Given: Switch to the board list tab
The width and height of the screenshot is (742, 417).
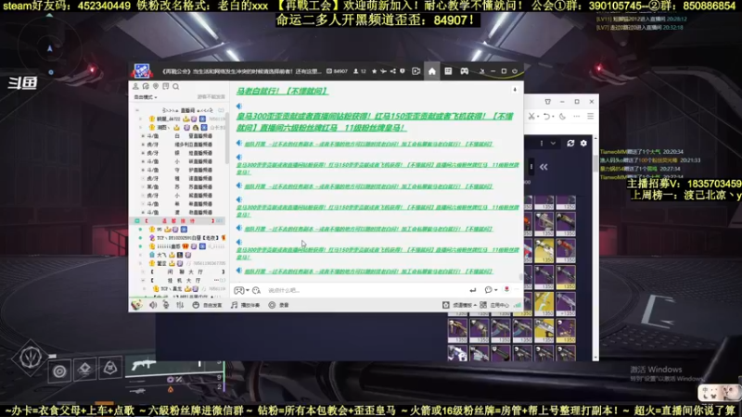Looking at the screenshot, I should point(448,71).
